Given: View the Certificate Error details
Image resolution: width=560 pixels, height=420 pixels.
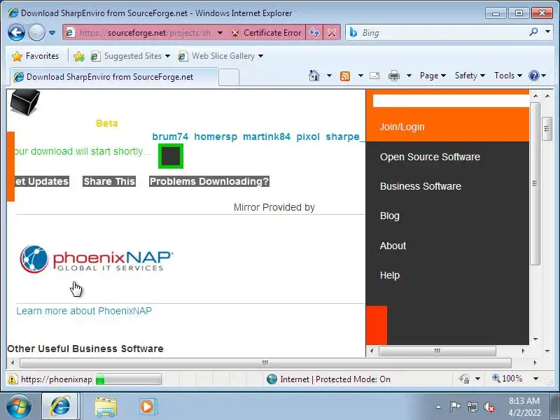Looking at the screenshot, I should [266, 33].
